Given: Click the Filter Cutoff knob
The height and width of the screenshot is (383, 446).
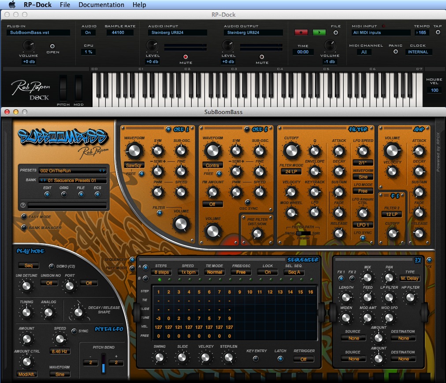Looking at the screenshot, I should point(292,151).
